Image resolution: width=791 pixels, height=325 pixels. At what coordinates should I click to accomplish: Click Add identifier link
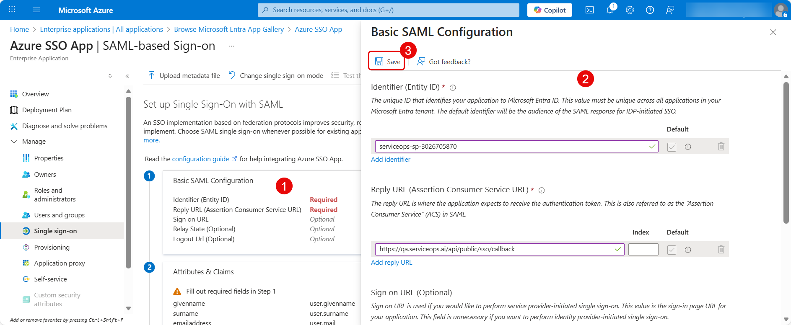(391, 160)
